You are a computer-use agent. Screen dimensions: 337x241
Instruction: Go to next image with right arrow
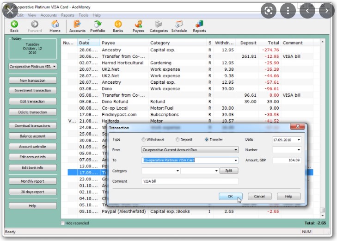click(x=327, y=11)
